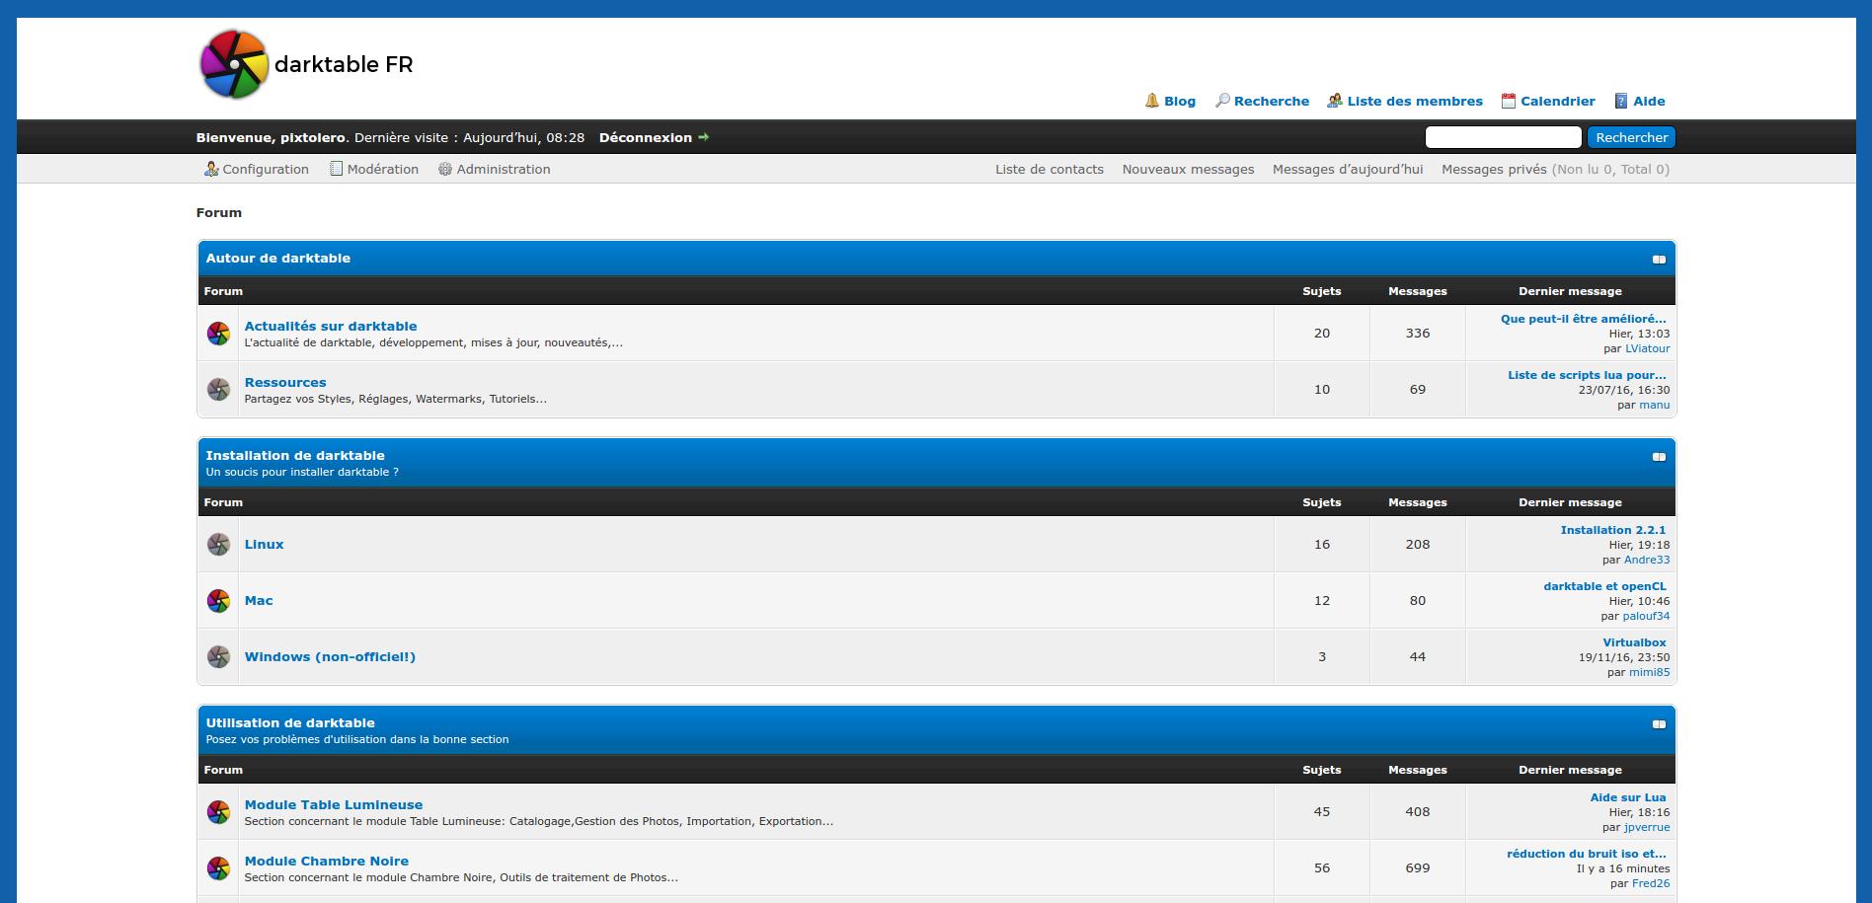Screen dimensions: 1872x903
Task: Open last post 'réduction du bruit iso et...'
Action: (1587, 854)
